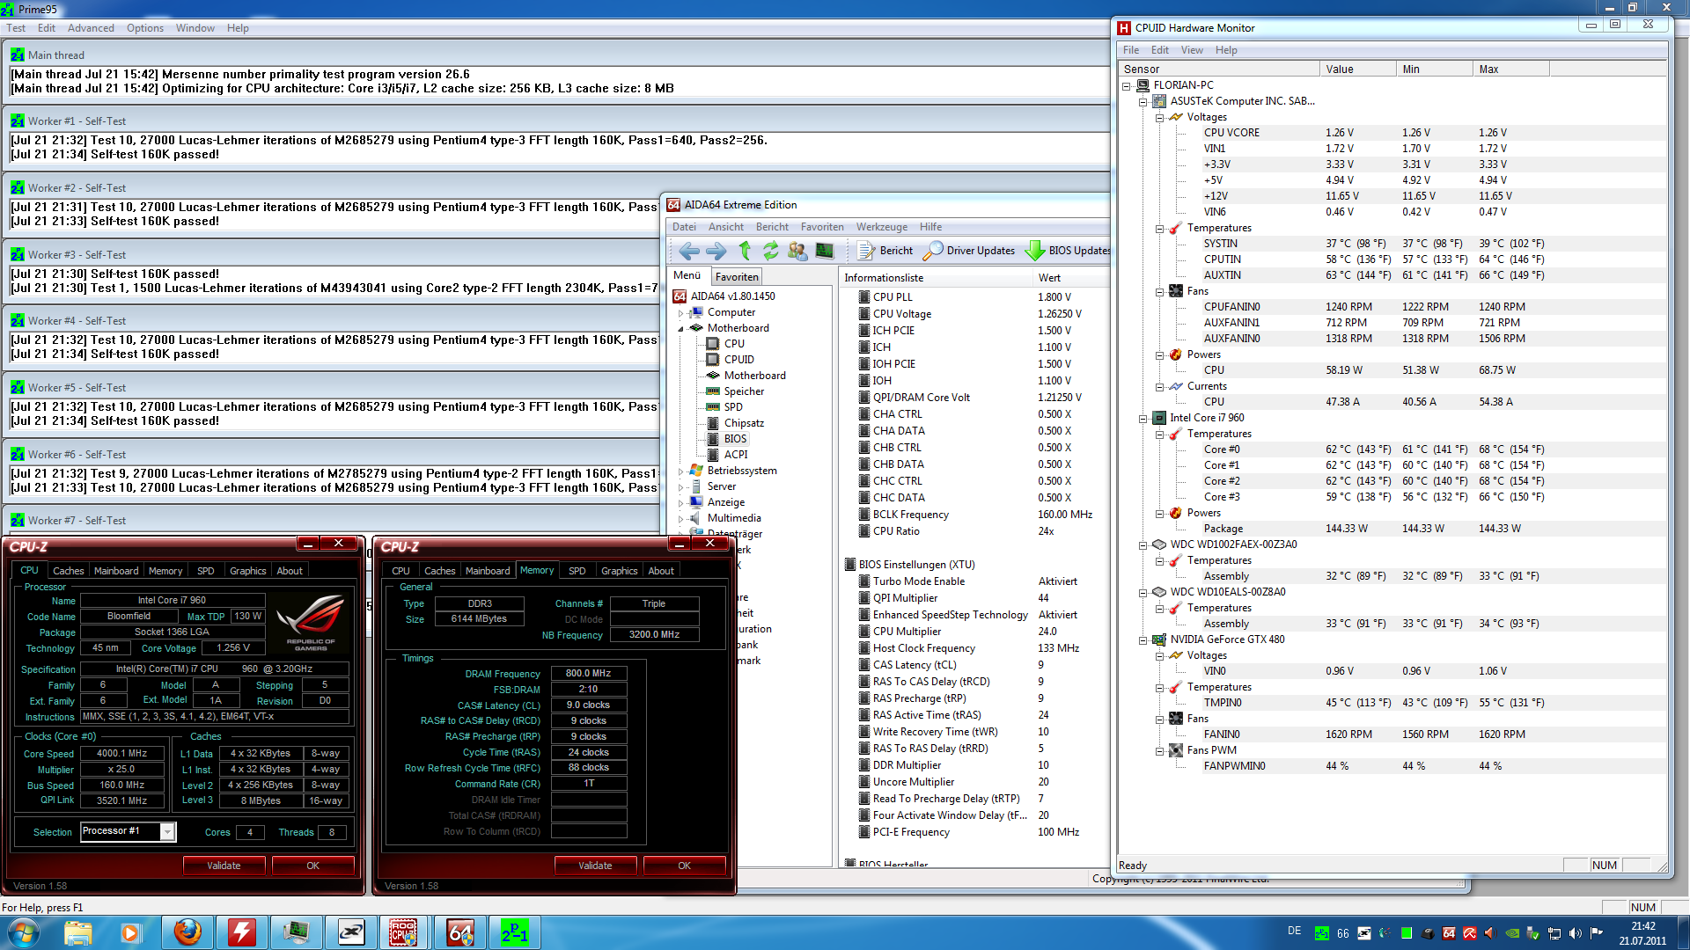Switch to the Favoriten tab
The height and width of the screenshot is (950, 1690).
click(737, 276)
